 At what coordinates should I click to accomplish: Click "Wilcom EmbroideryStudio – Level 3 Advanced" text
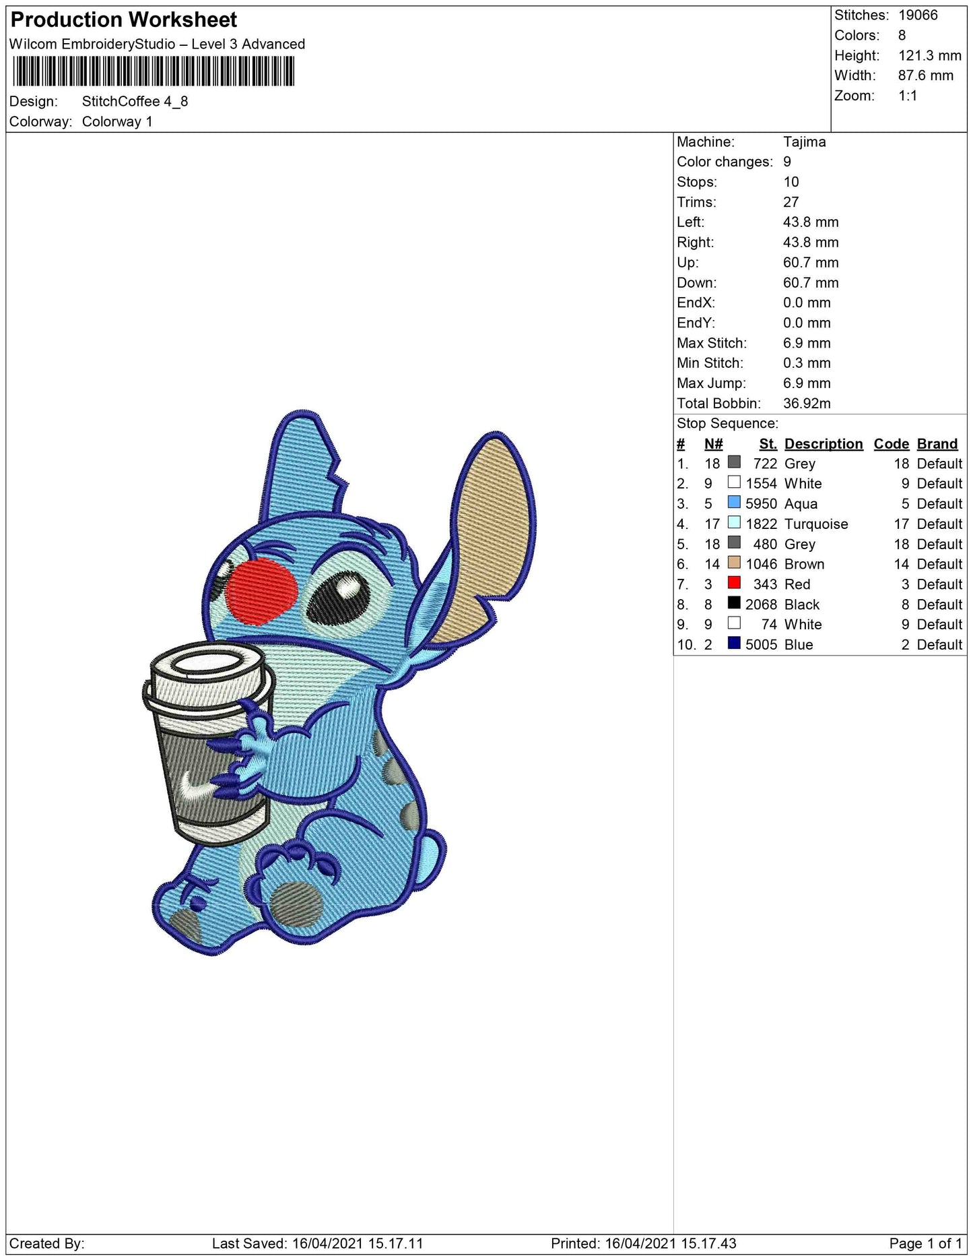coord(157,44)
